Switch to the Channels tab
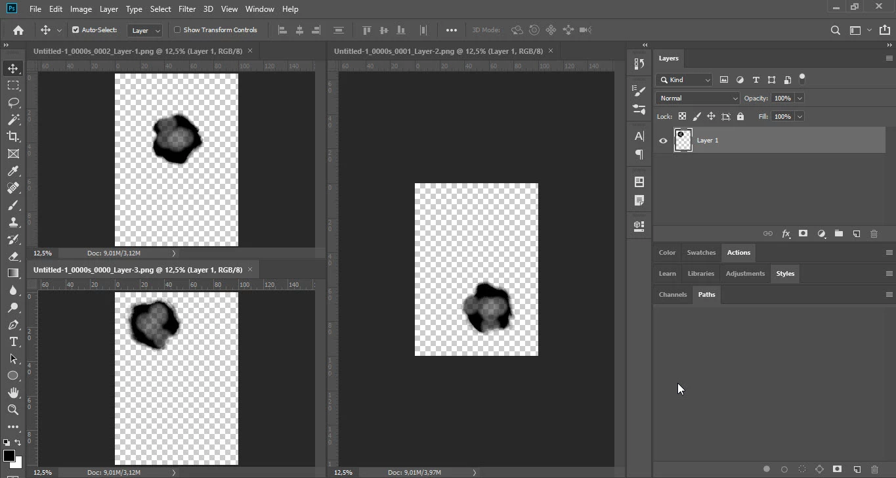This screenshot has width=896, height=478. pyautogui.click(x=673, y=295)
